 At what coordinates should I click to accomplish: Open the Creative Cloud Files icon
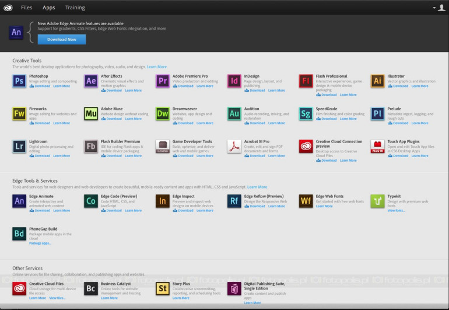(19, 288)
